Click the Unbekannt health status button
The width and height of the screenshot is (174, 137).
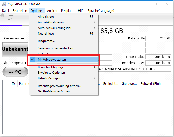tap(15, 49)
